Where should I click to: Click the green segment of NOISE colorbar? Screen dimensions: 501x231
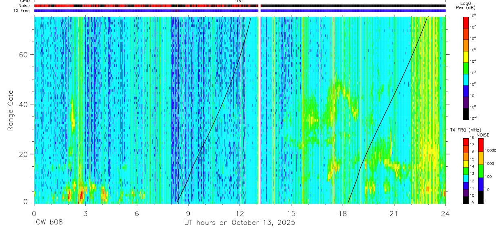tap(481, 171)
